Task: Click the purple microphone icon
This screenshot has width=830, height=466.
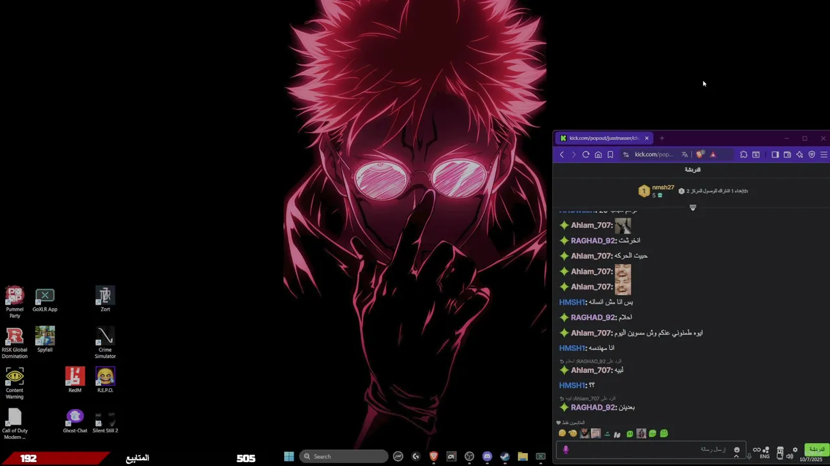Action: (565, 450)
